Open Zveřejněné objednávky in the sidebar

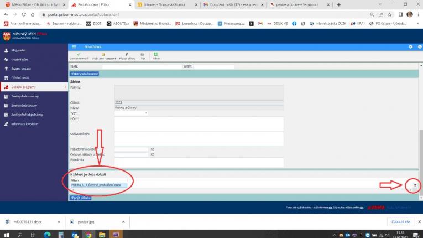coord(27,115)
